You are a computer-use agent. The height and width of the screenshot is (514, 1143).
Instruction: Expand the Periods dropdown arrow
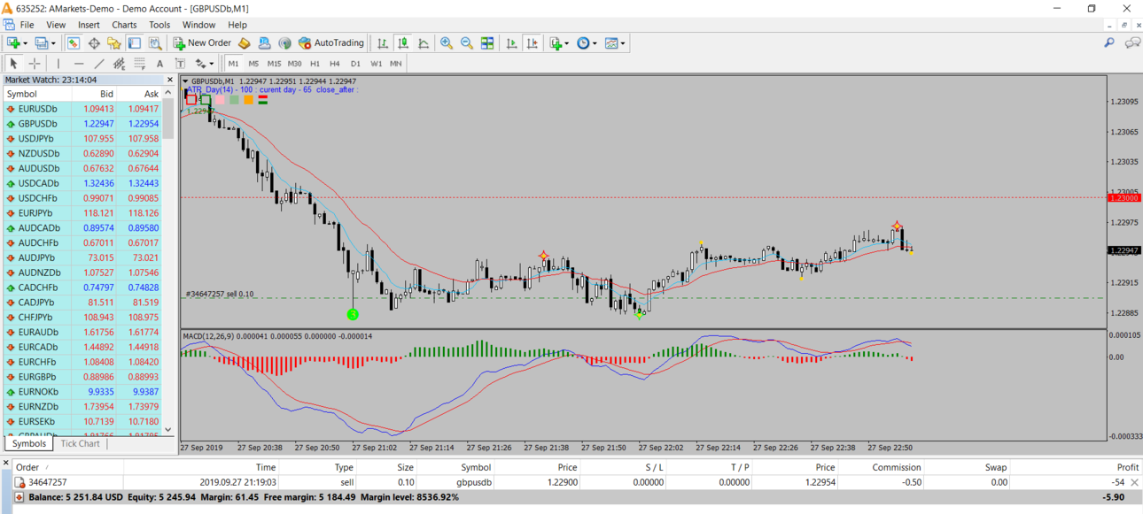[595, 42]
